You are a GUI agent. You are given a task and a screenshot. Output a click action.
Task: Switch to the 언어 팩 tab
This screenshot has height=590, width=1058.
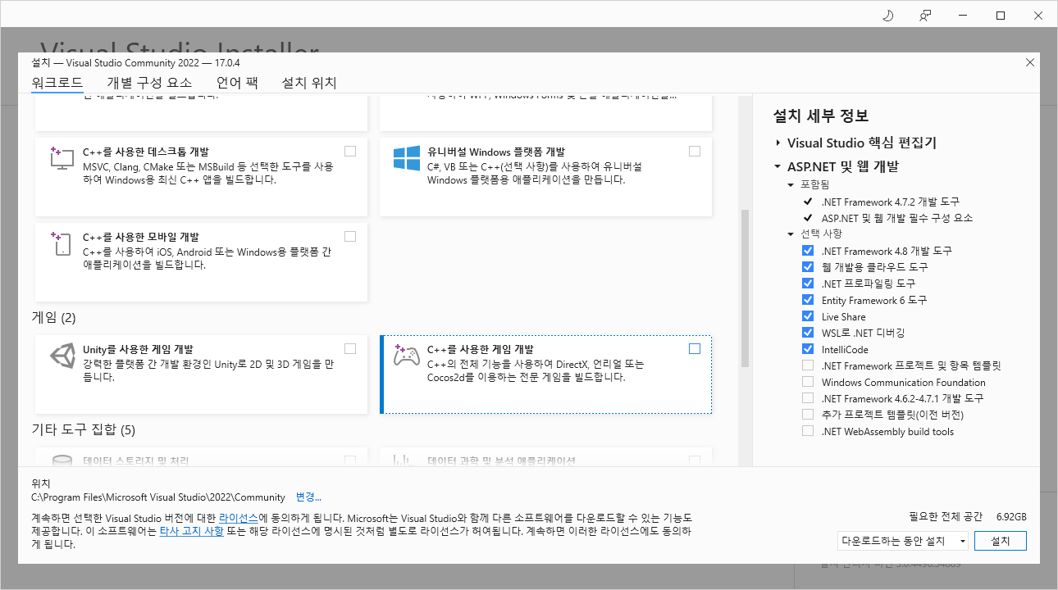(x=237, y=83)
